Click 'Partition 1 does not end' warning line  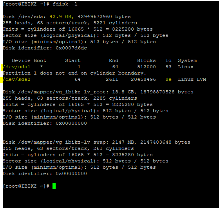pyautogui.click(x=74, y=73)
